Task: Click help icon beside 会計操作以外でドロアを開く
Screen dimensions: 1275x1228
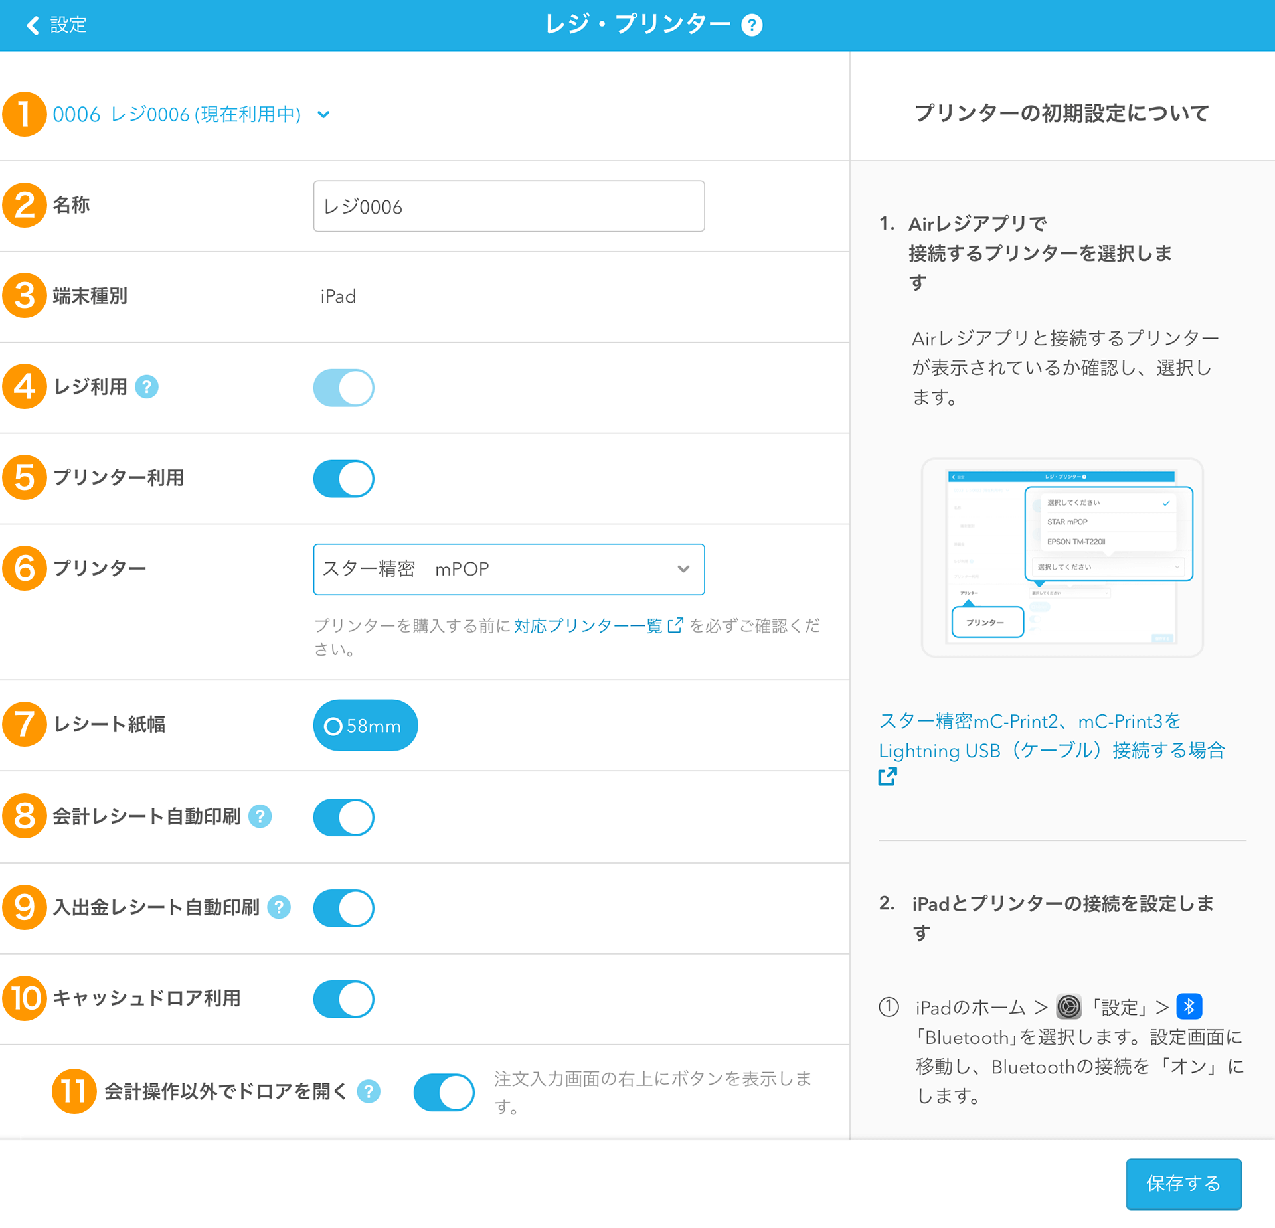Action: coord(369,1091)
